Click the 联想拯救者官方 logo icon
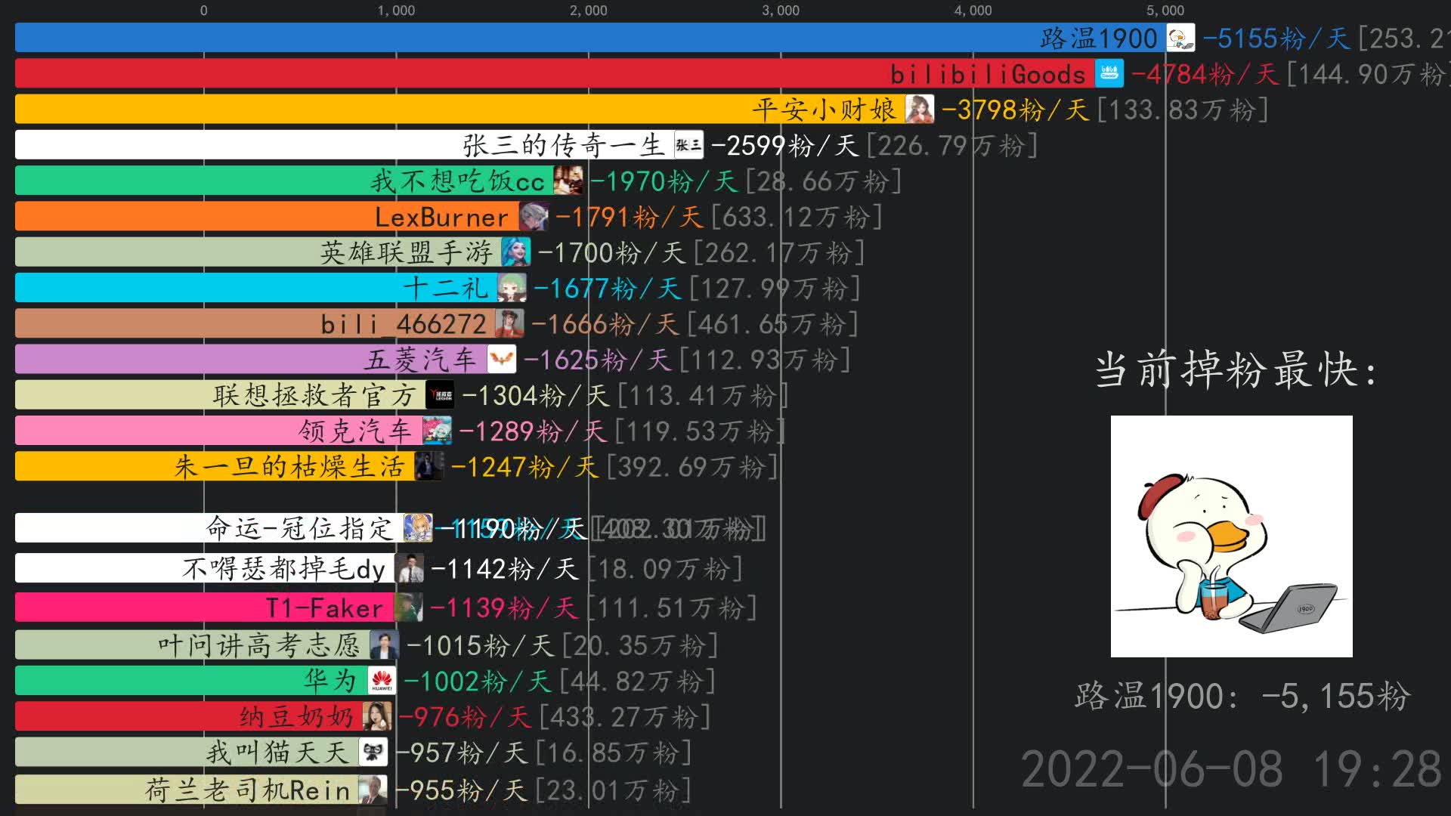This screenshot has height=816, width=1451. (x=440, y=395)
